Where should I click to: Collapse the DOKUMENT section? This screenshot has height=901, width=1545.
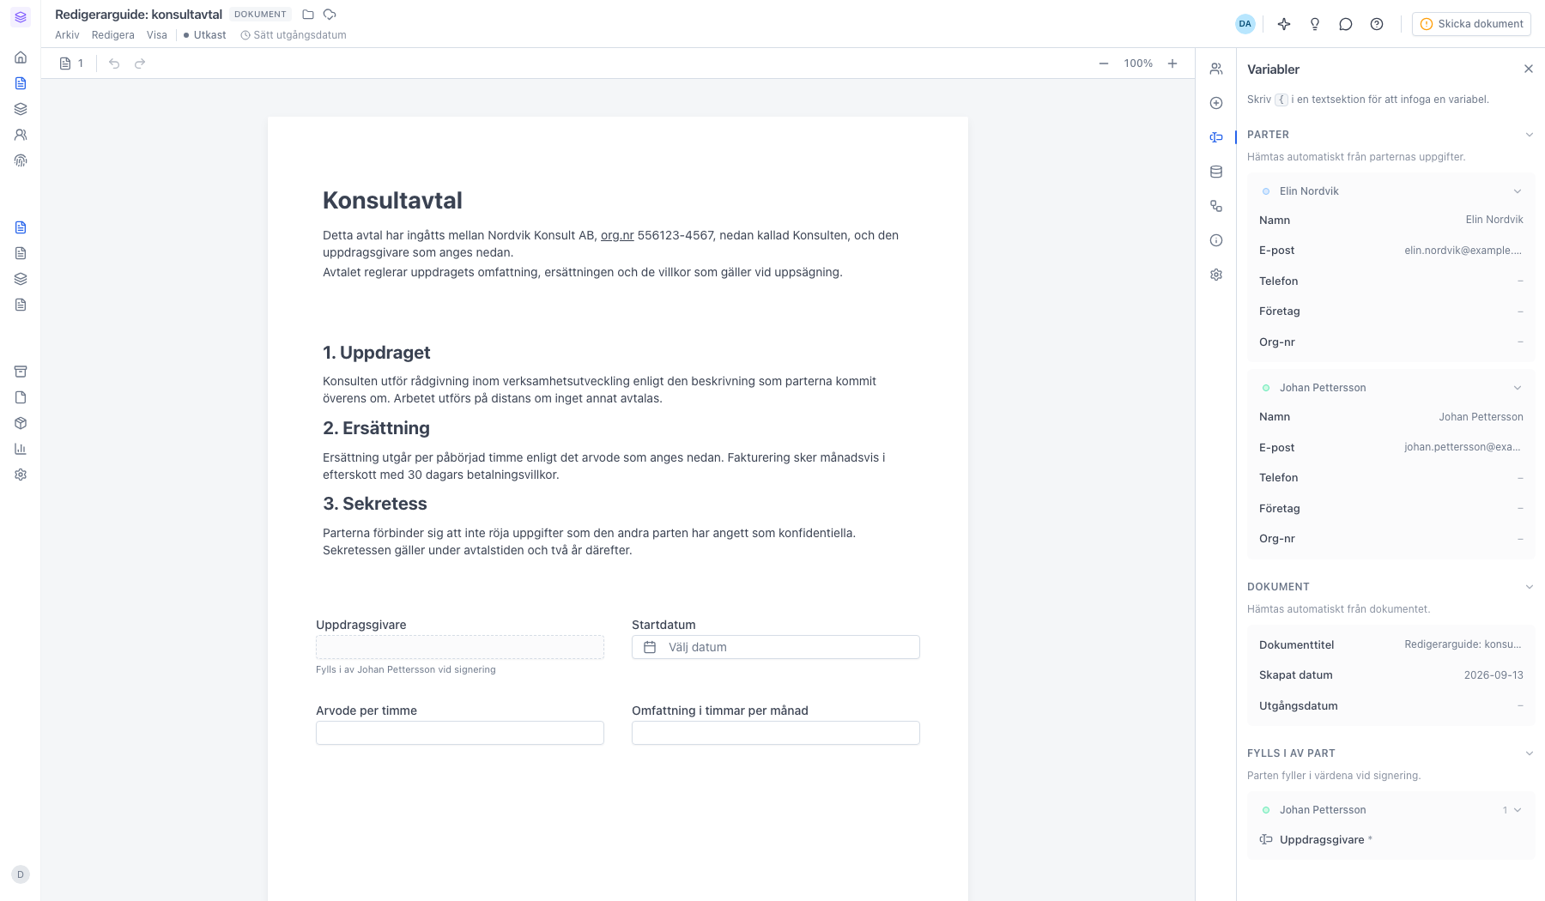(x=1530, y=587)
